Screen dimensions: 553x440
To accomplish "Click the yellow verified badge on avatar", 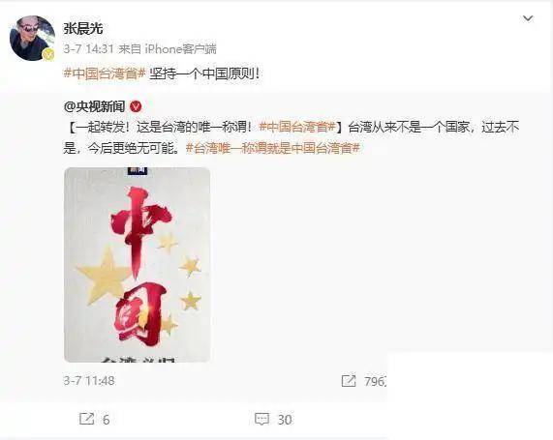I will pyautogui.click(x=49, y=54).
